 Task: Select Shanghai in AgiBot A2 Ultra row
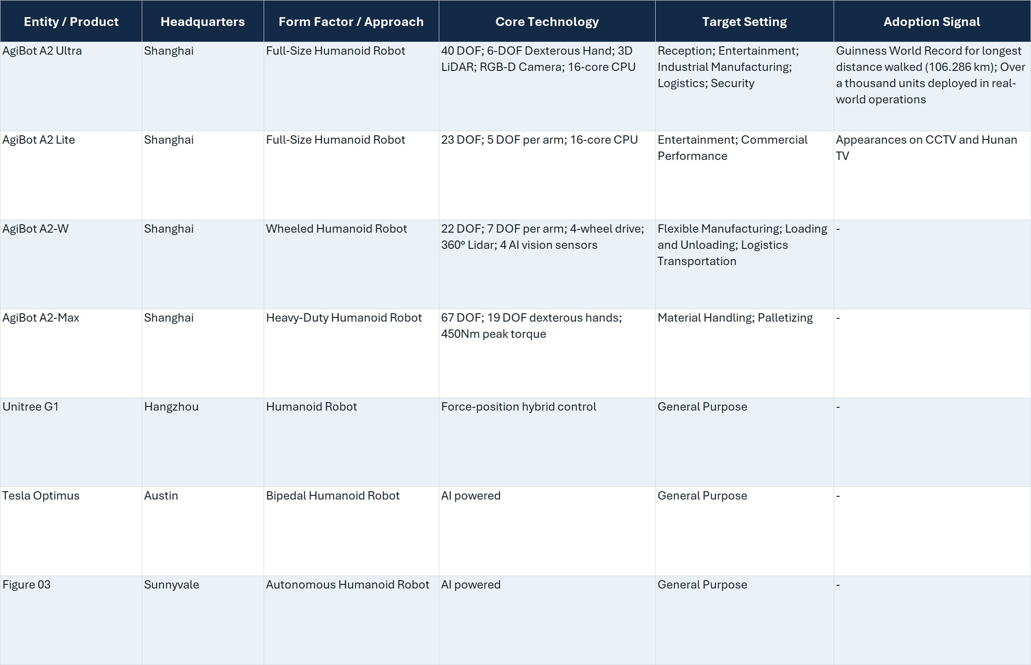click(x=202, y=86)
